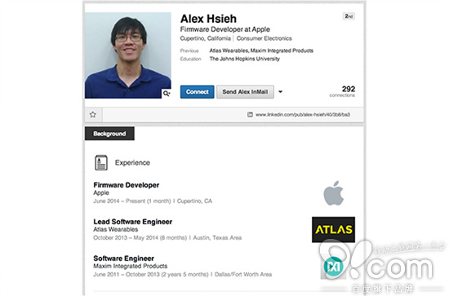The width and height of the screenshot is (449, 296).
Task: Open Lead Software Engineer position link
Action: click(x=133, y=222)
